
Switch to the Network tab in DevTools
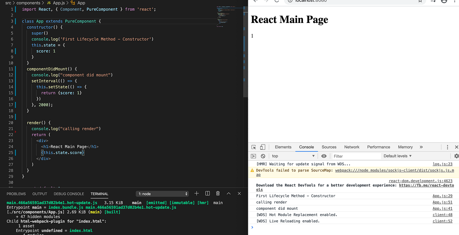click(x=351, y=147)
